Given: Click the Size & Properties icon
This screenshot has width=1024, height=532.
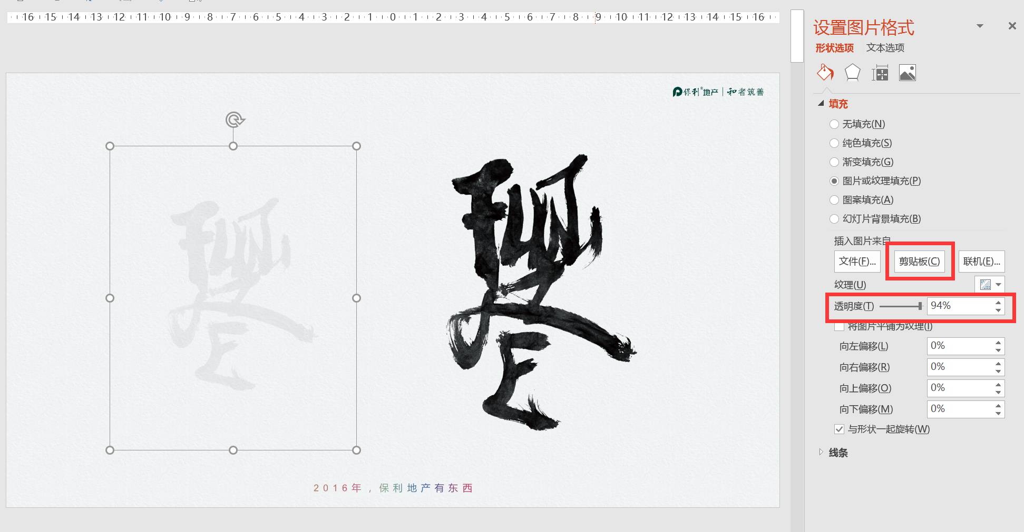Looking at the screenshot, I should point(880,73).
